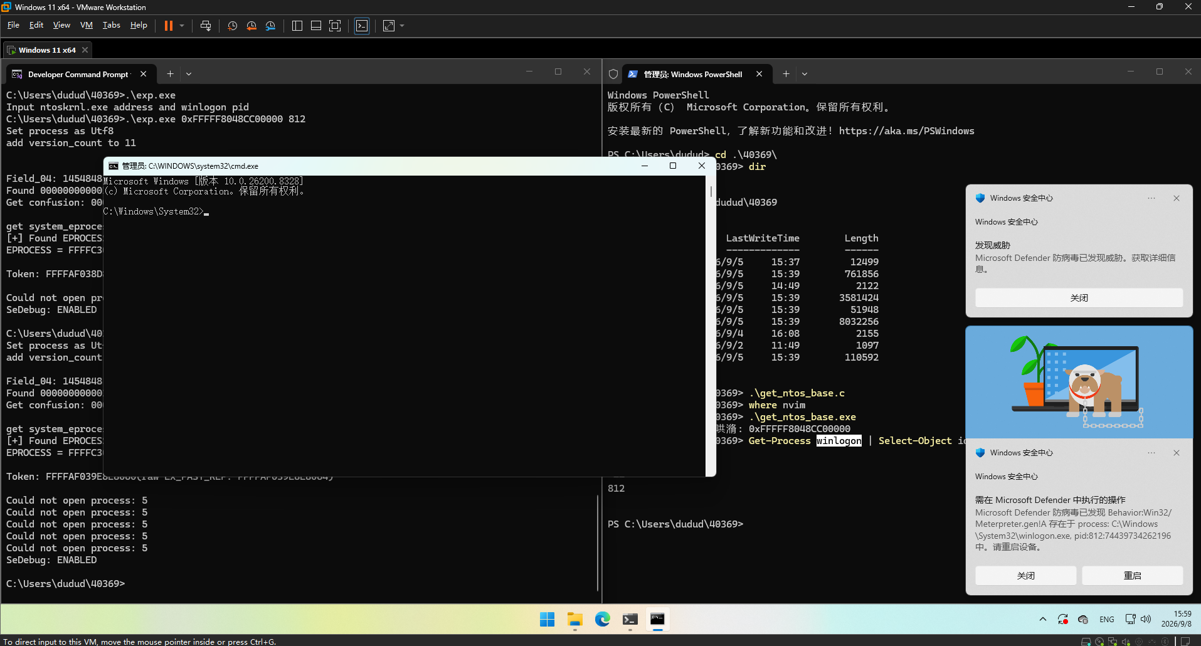The width and height of the screenshot is (1201, 646).
Task: Switch input language from ENG
Action: [1107, 620]
